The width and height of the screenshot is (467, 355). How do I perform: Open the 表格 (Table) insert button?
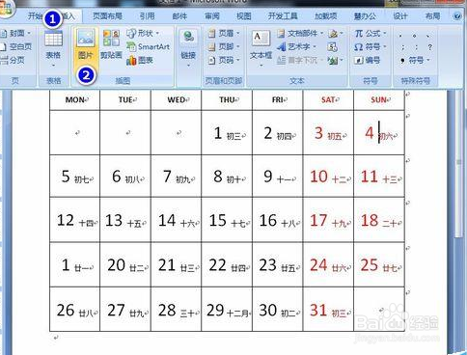tap(53, 46)
